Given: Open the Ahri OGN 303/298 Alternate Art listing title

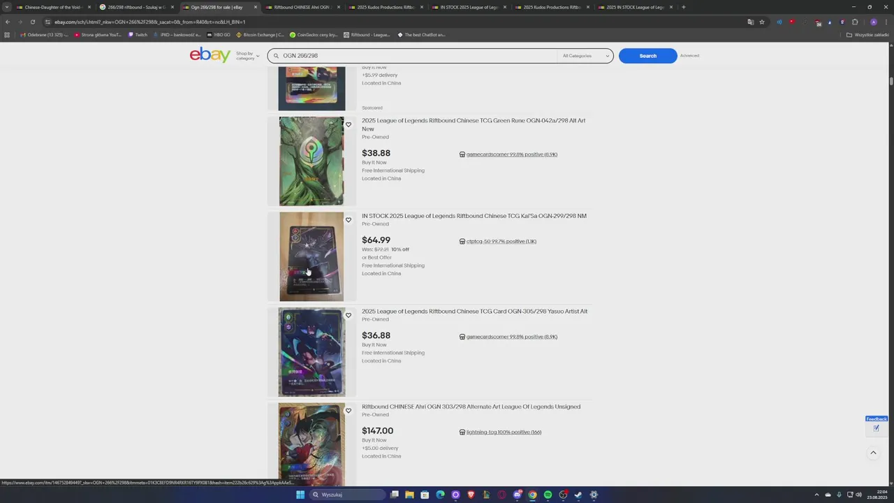Looking at the screenshot, I should [x=471, y=407].
